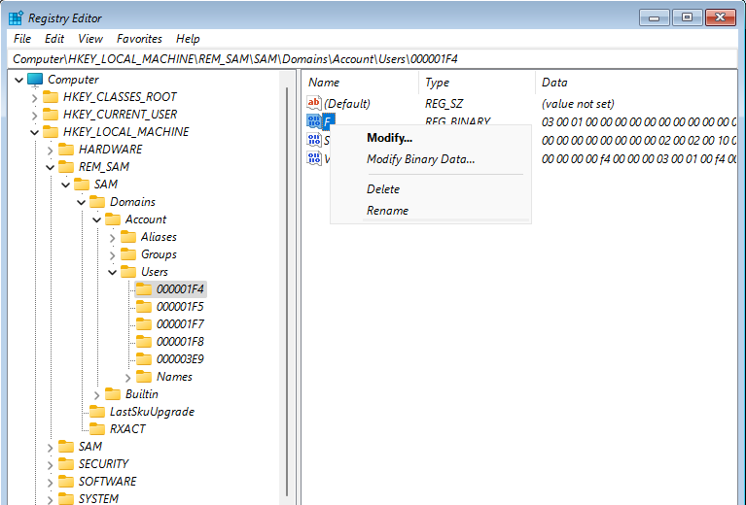Image resolution: width=746 pixels, height=505 pixels.
Task: Click the tree pane vertical scrollbar
Action: [x=287, y=289]
